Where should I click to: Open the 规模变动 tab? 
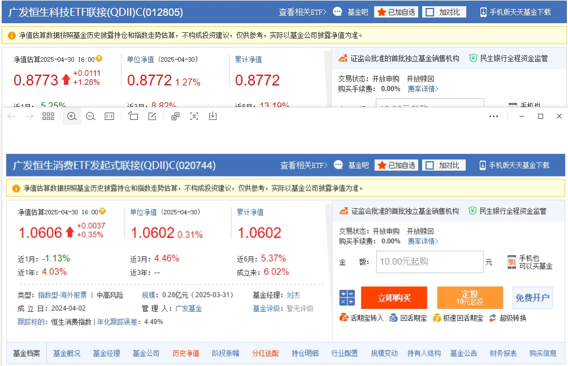coord(384,354)
